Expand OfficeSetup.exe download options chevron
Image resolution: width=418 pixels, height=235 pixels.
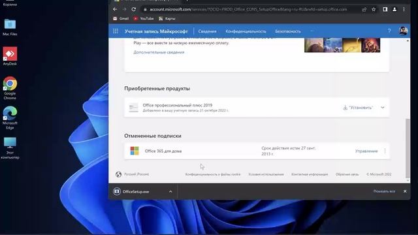(x=170, y=191)
